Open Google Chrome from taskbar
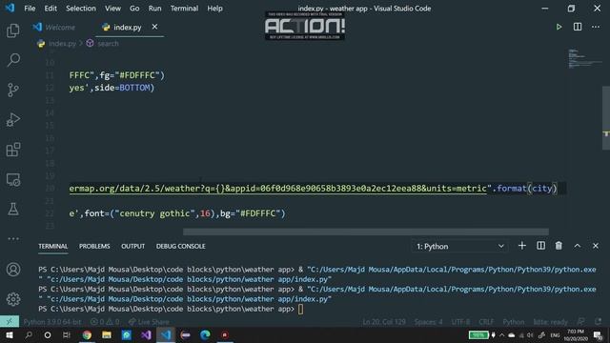Viewport: 610px width, 343px height. (x=87, y=334)
